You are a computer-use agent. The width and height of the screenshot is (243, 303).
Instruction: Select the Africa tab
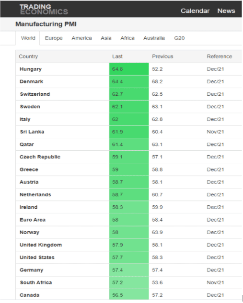click(127, 38)
